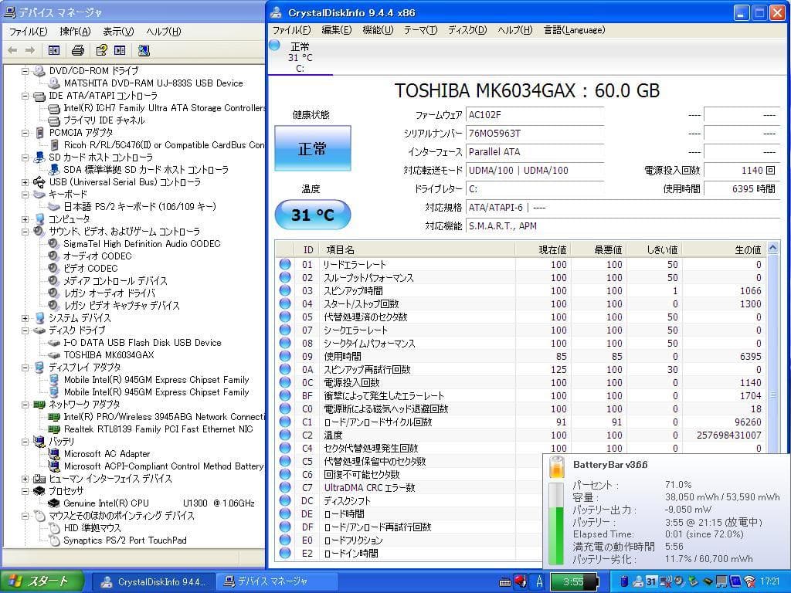Select Synaptics PS/2 Port TouchPad

point(125,540)
